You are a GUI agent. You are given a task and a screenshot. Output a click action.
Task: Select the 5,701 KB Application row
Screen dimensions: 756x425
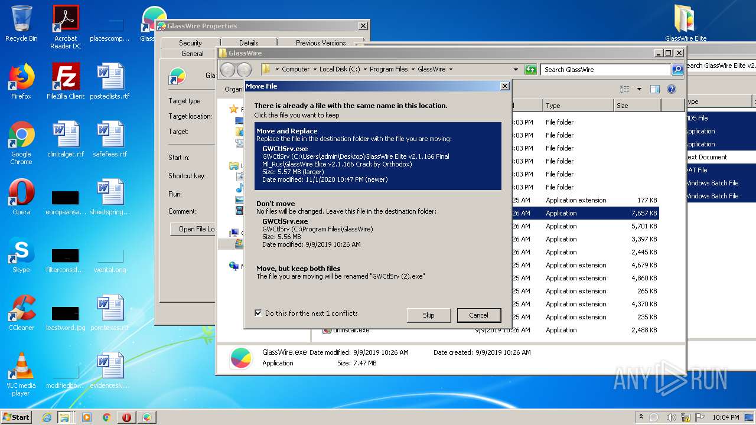tap(585, 226)
